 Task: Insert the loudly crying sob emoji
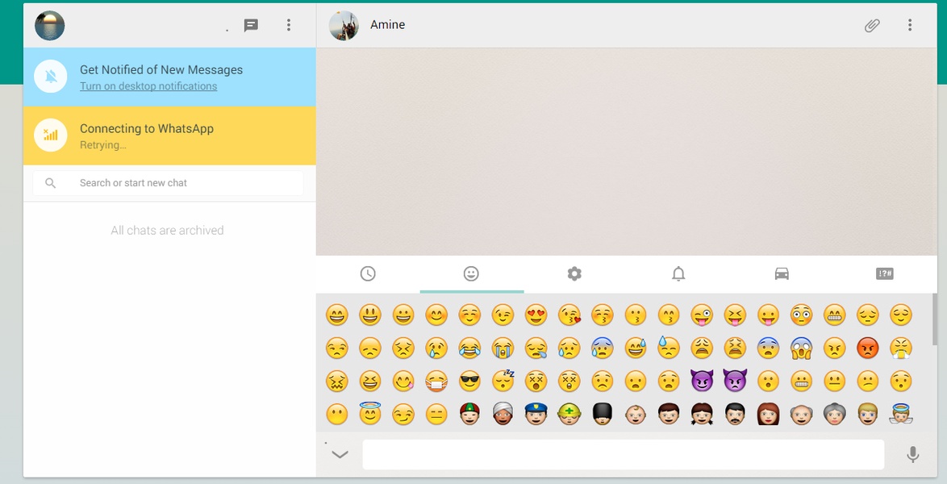point(503,348)
